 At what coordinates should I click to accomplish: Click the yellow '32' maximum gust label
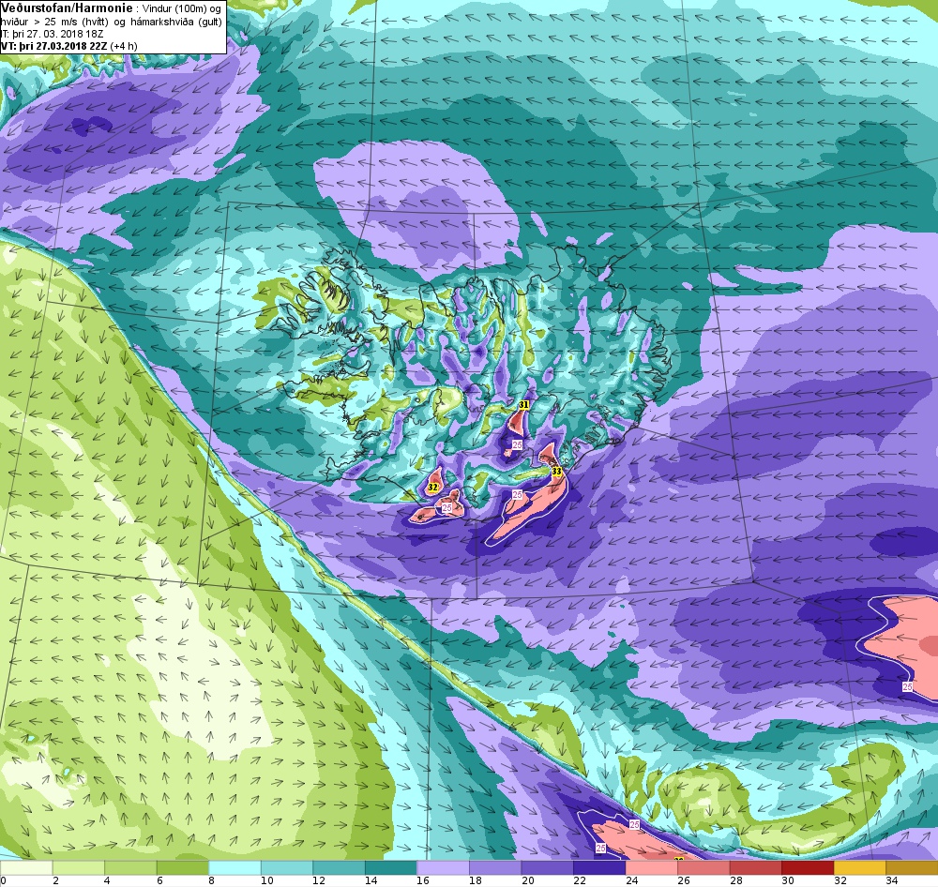coord(433,488)
